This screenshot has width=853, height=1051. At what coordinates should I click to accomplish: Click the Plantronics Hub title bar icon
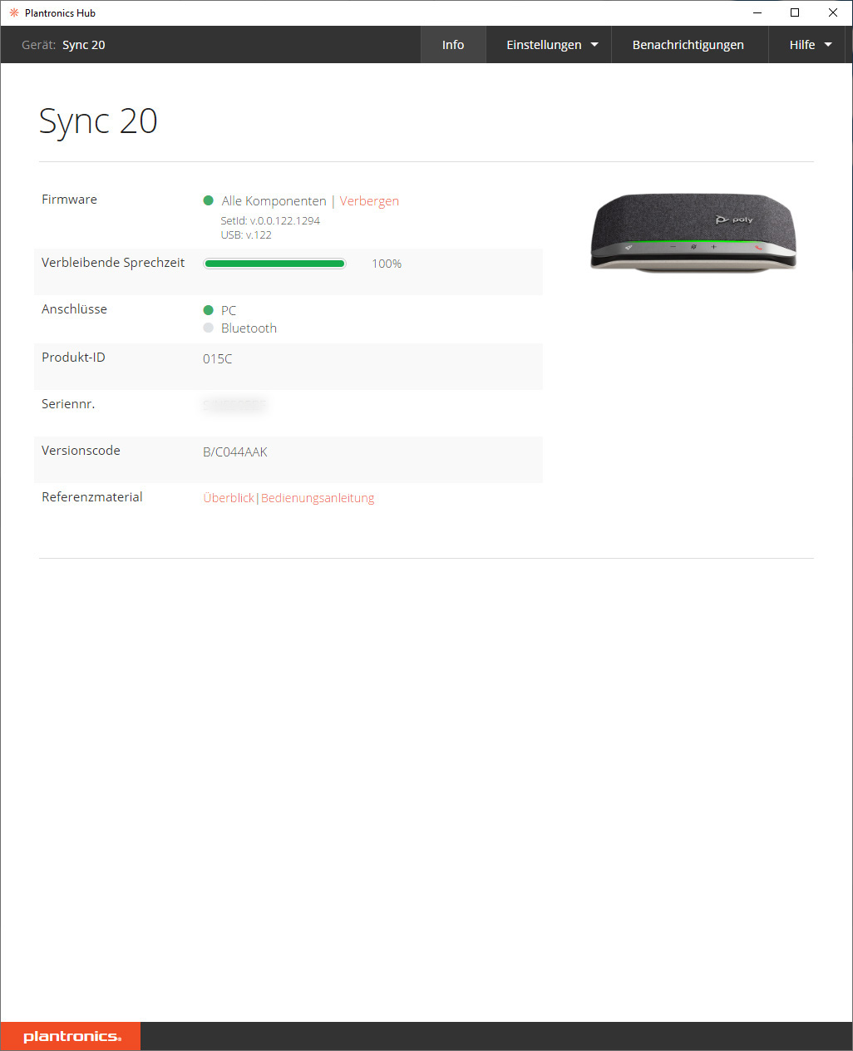tap(13, 12)
